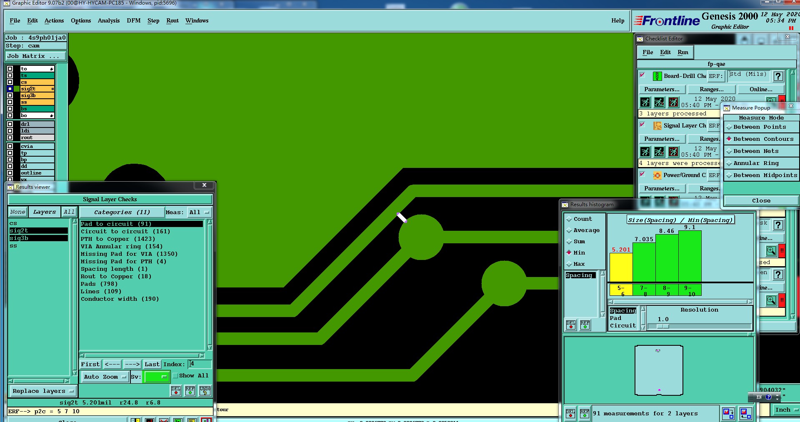The image size is (800, 422).
Task: Open Analysis menu
Action: [109, 20]
